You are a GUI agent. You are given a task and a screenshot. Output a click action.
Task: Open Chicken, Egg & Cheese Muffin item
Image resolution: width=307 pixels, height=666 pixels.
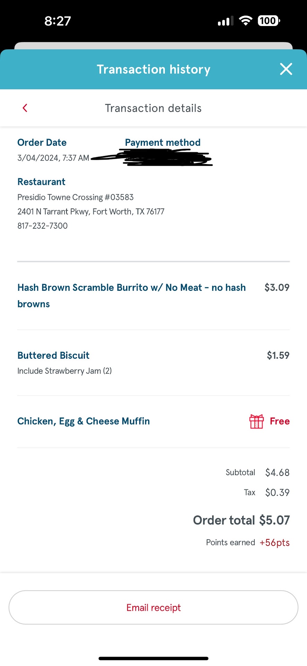coord(84,421)
